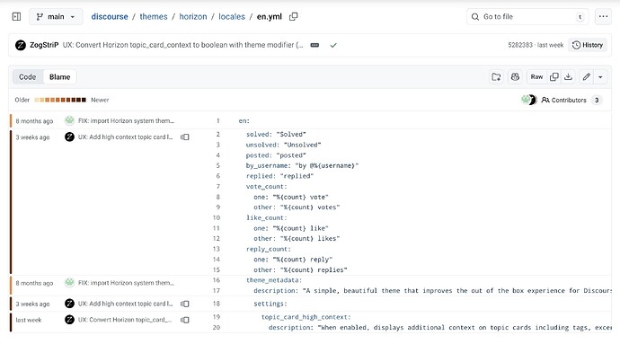620x353 pixels.
Task: Open ZogStriP's profile avatar
Action: pyautogui.click(x=21, y=45)
